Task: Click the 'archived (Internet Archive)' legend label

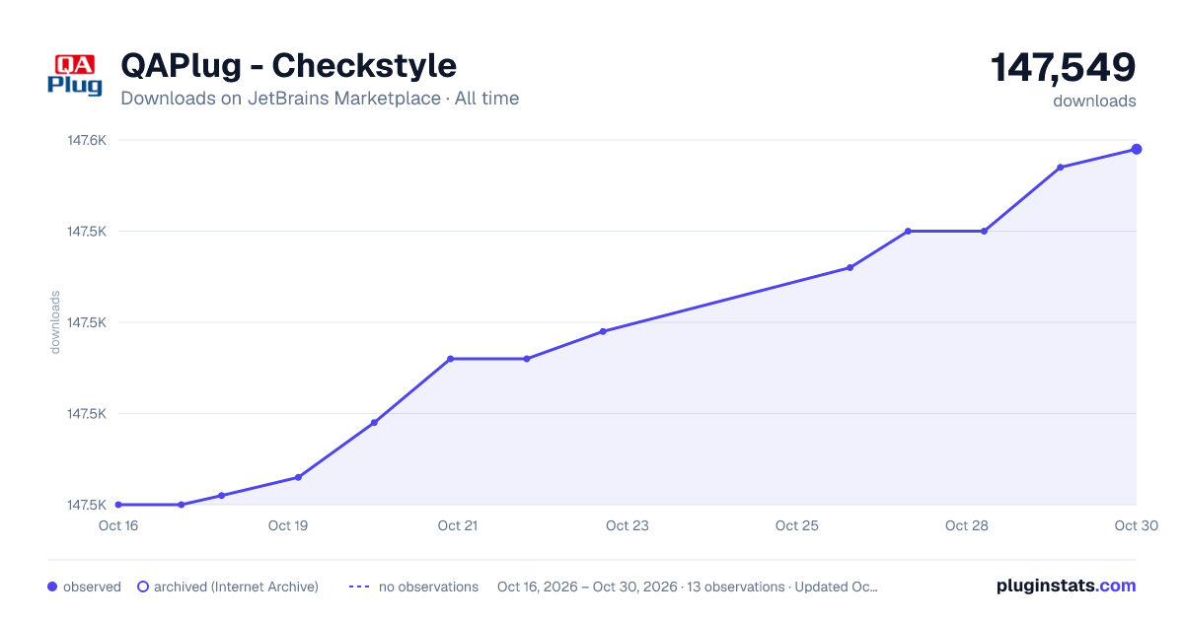Action: coord(236,586)
